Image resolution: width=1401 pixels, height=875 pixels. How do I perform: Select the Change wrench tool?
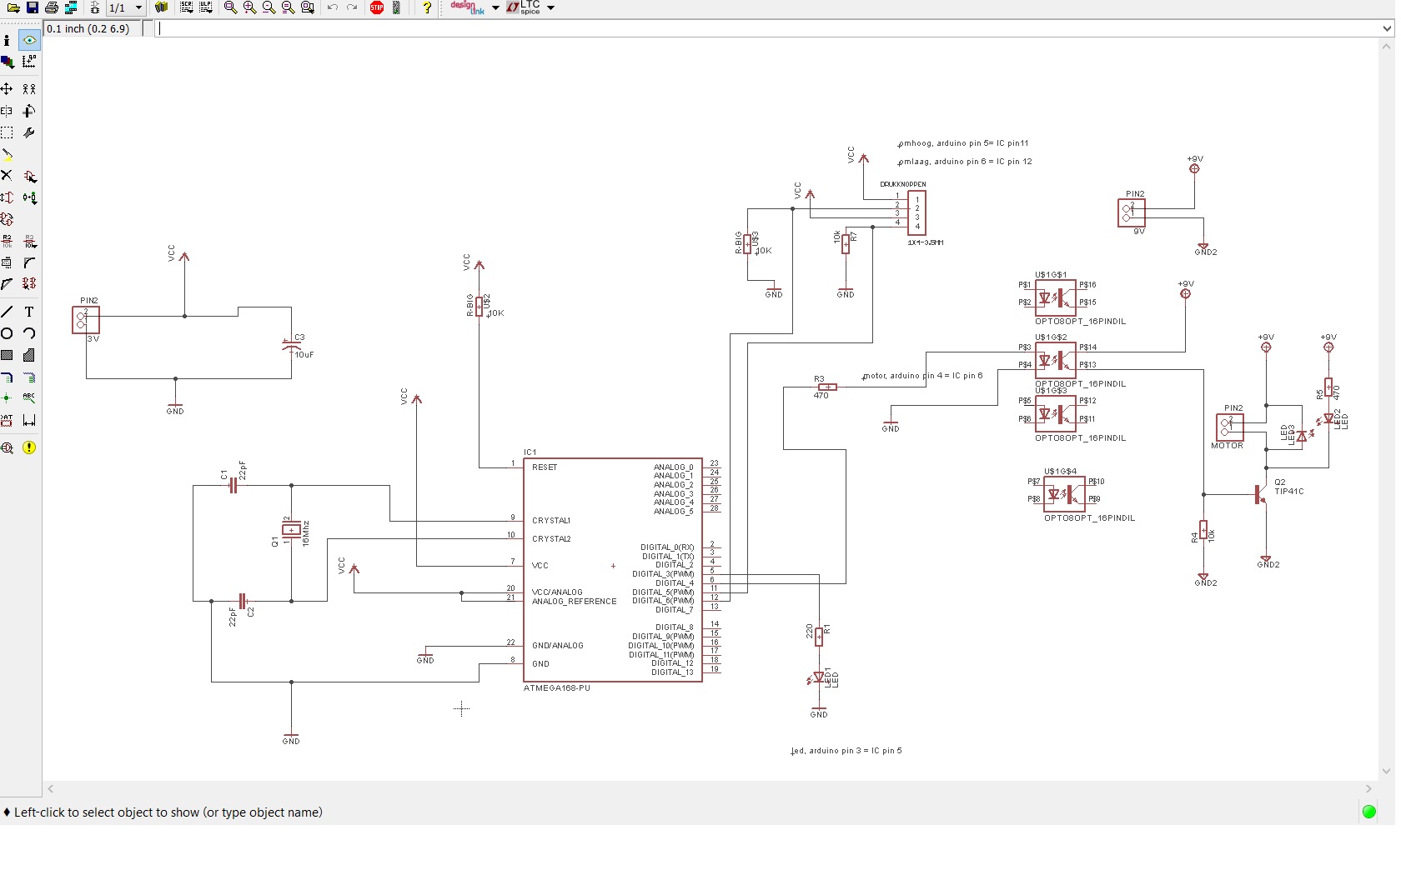(29, 132)
